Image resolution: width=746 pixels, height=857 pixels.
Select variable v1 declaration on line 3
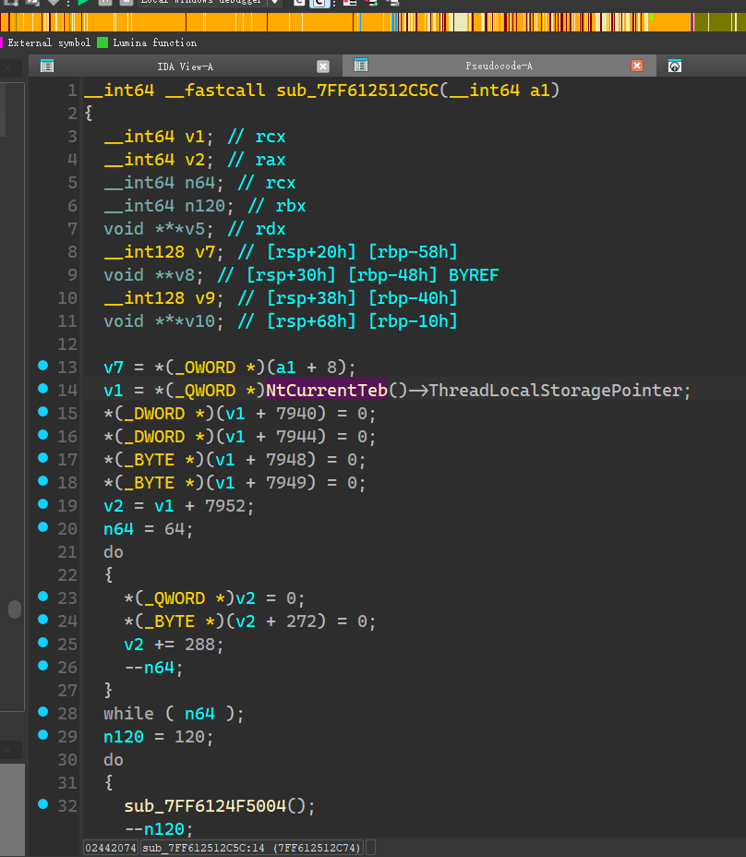195,137
